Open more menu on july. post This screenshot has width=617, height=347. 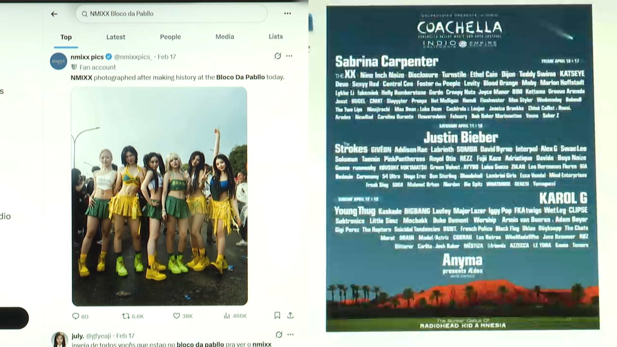pyautogui.click(x=291, y=335)
